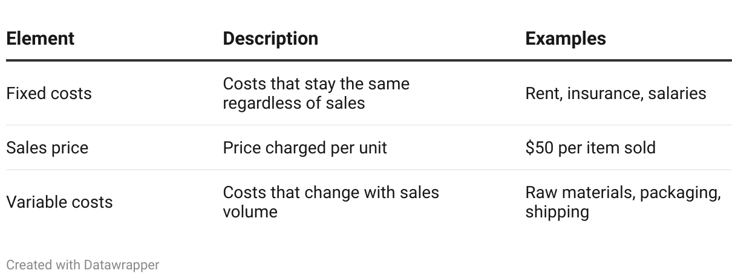Click 'Costs that change with sales volume' text
Viewport: 738px width, 279px height.
pos(331,202)
